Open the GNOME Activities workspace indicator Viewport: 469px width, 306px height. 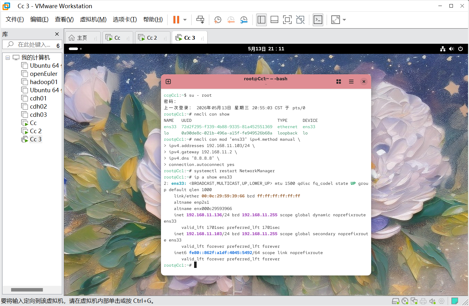pyautogui.click(x=75, y=49)
